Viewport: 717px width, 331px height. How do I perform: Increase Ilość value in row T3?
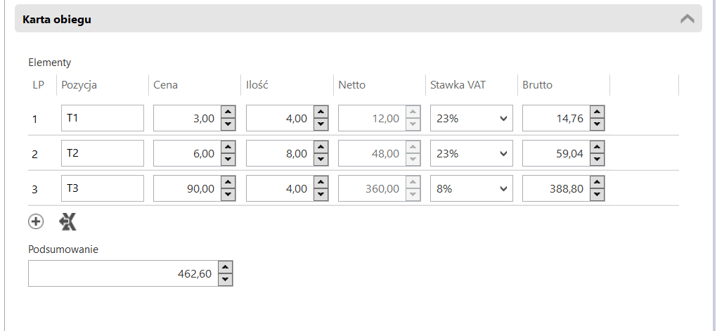point(321,183)
